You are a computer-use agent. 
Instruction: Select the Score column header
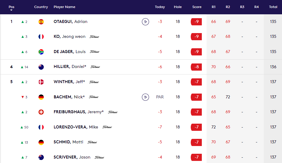coord(197,7)
